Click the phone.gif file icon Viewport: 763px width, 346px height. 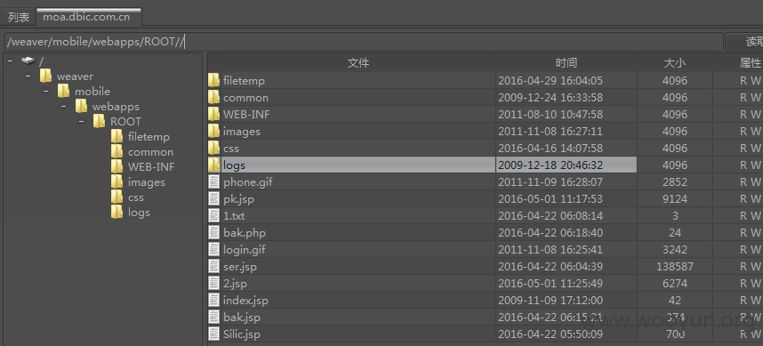[213, 182]
